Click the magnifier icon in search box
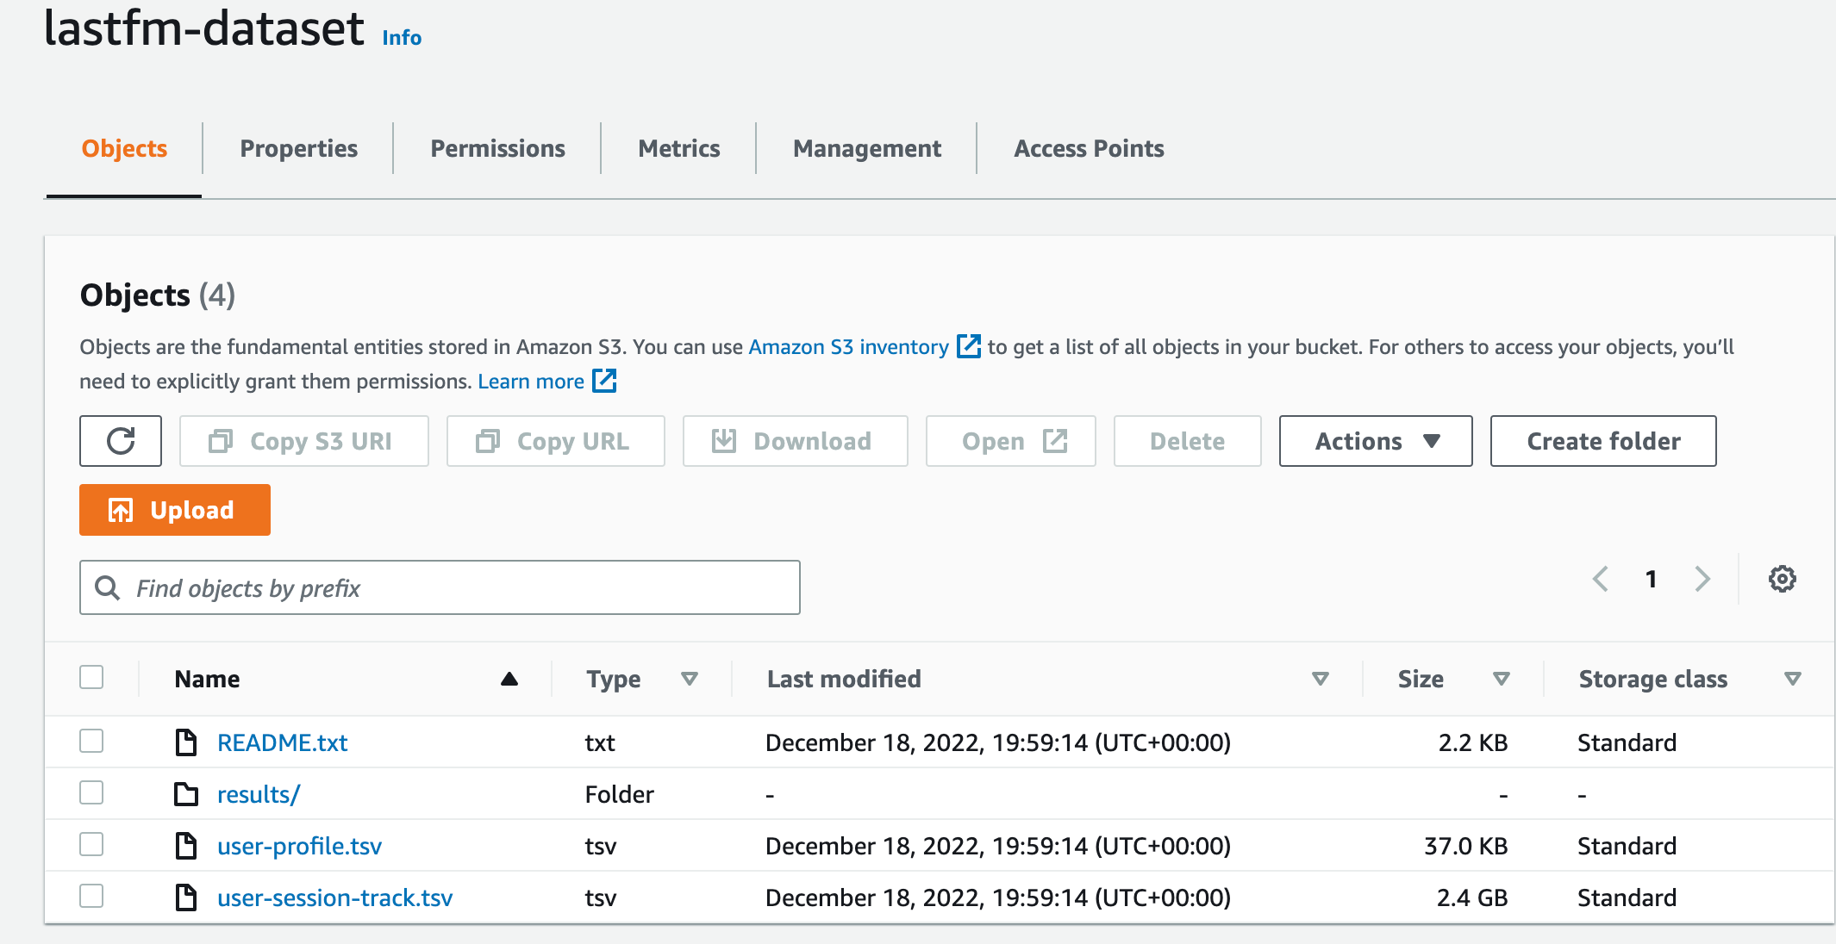The height and width of the screenshot is (944, 1836). pyautogui.click(x=108, y=587)
